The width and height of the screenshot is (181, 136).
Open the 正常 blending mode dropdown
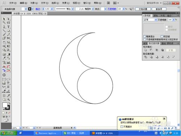coord(156,20)
